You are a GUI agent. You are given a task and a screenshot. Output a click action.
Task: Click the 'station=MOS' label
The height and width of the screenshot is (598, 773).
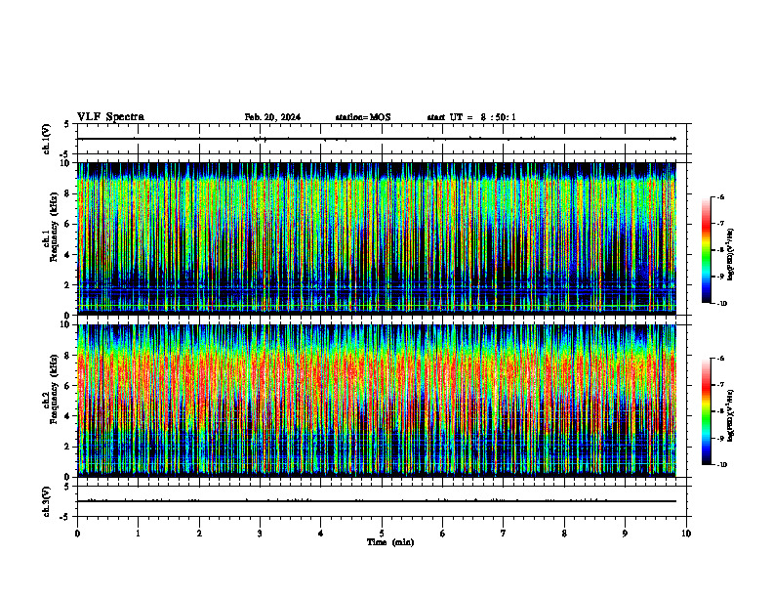[363, 117]
